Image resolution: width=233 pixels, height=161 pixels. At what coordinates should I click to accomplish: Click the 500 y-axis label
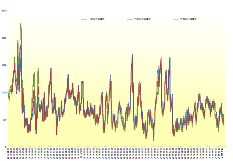5,120
